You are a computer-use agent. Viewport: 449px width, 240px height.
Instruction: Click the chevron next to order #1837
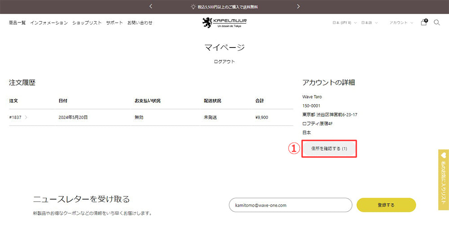(26, 118)
